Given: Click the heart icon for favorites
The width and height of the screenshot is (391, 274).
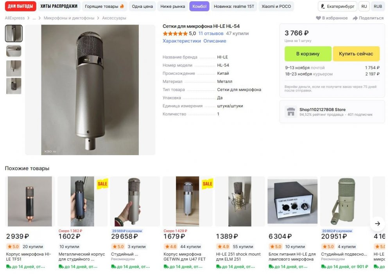Looking at the screenshot, I should [x=318, y=18].
